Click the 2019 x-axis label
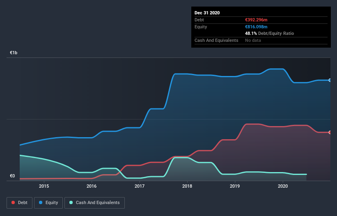 [235, 186]
